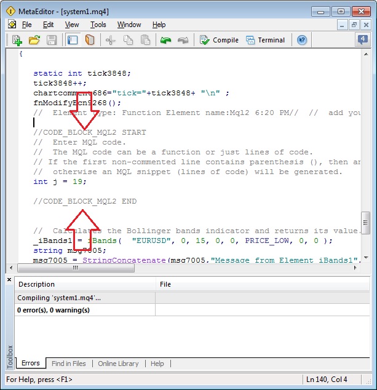Open the Tools menu
The width and height of the screenshot is (377, 390).
(98, 25)
